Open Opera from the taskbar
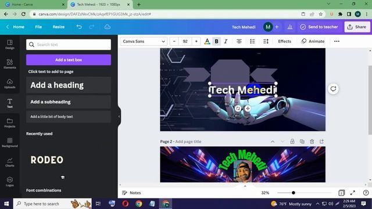 (126, 204)
